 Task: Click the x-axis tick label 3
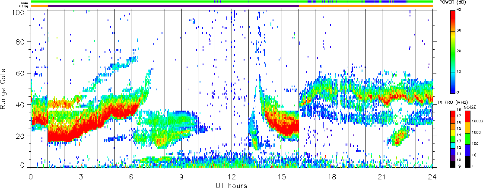click(x=81, y=177)
